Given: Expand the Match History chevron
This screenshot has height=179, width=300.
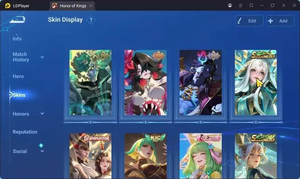Looking at the screenshot, I should (x=42, y=57).
